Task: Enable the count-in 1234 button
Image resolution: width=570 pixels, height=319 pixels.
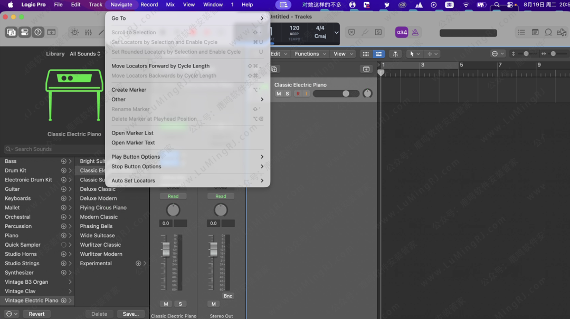Action: [x=402, y=33]
